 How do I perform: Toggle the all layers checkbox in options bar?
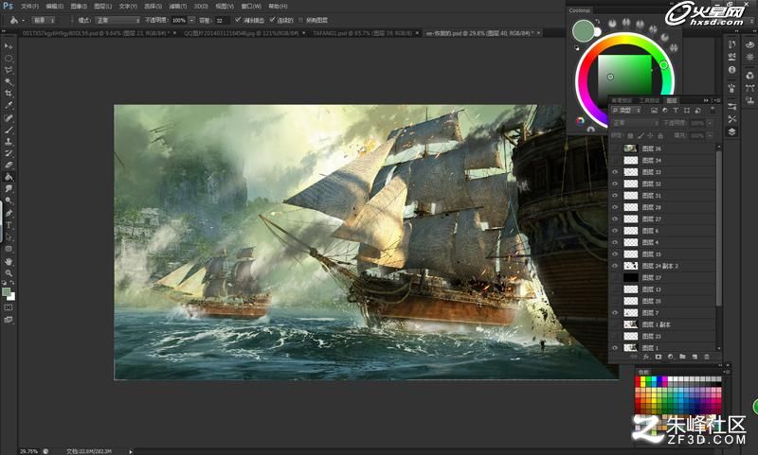pos(300,20)
